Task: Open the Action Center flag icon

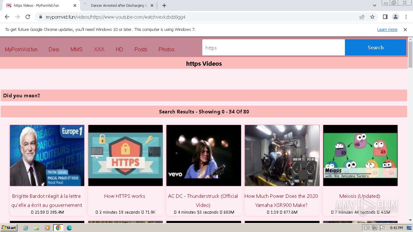Action: click(382, 228)
